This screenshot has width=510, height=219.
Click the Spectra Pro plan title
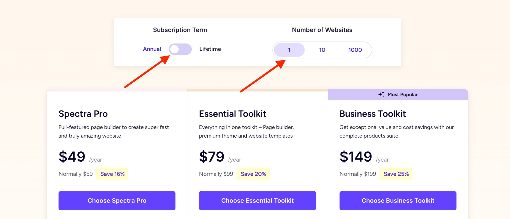click(x=83, y=114)
